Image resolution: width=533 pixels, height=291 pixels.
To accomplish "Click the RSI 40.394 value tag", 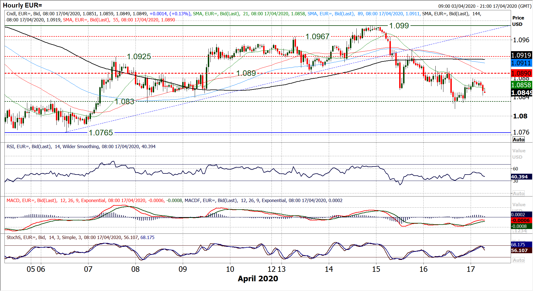I will 521,177.
